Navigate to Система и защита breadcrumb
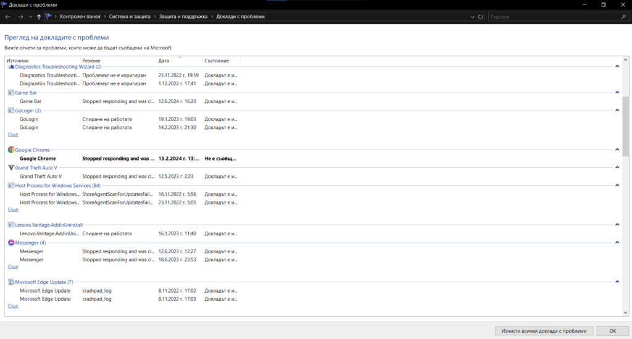 pyautogui.click(x=130, y=17)
